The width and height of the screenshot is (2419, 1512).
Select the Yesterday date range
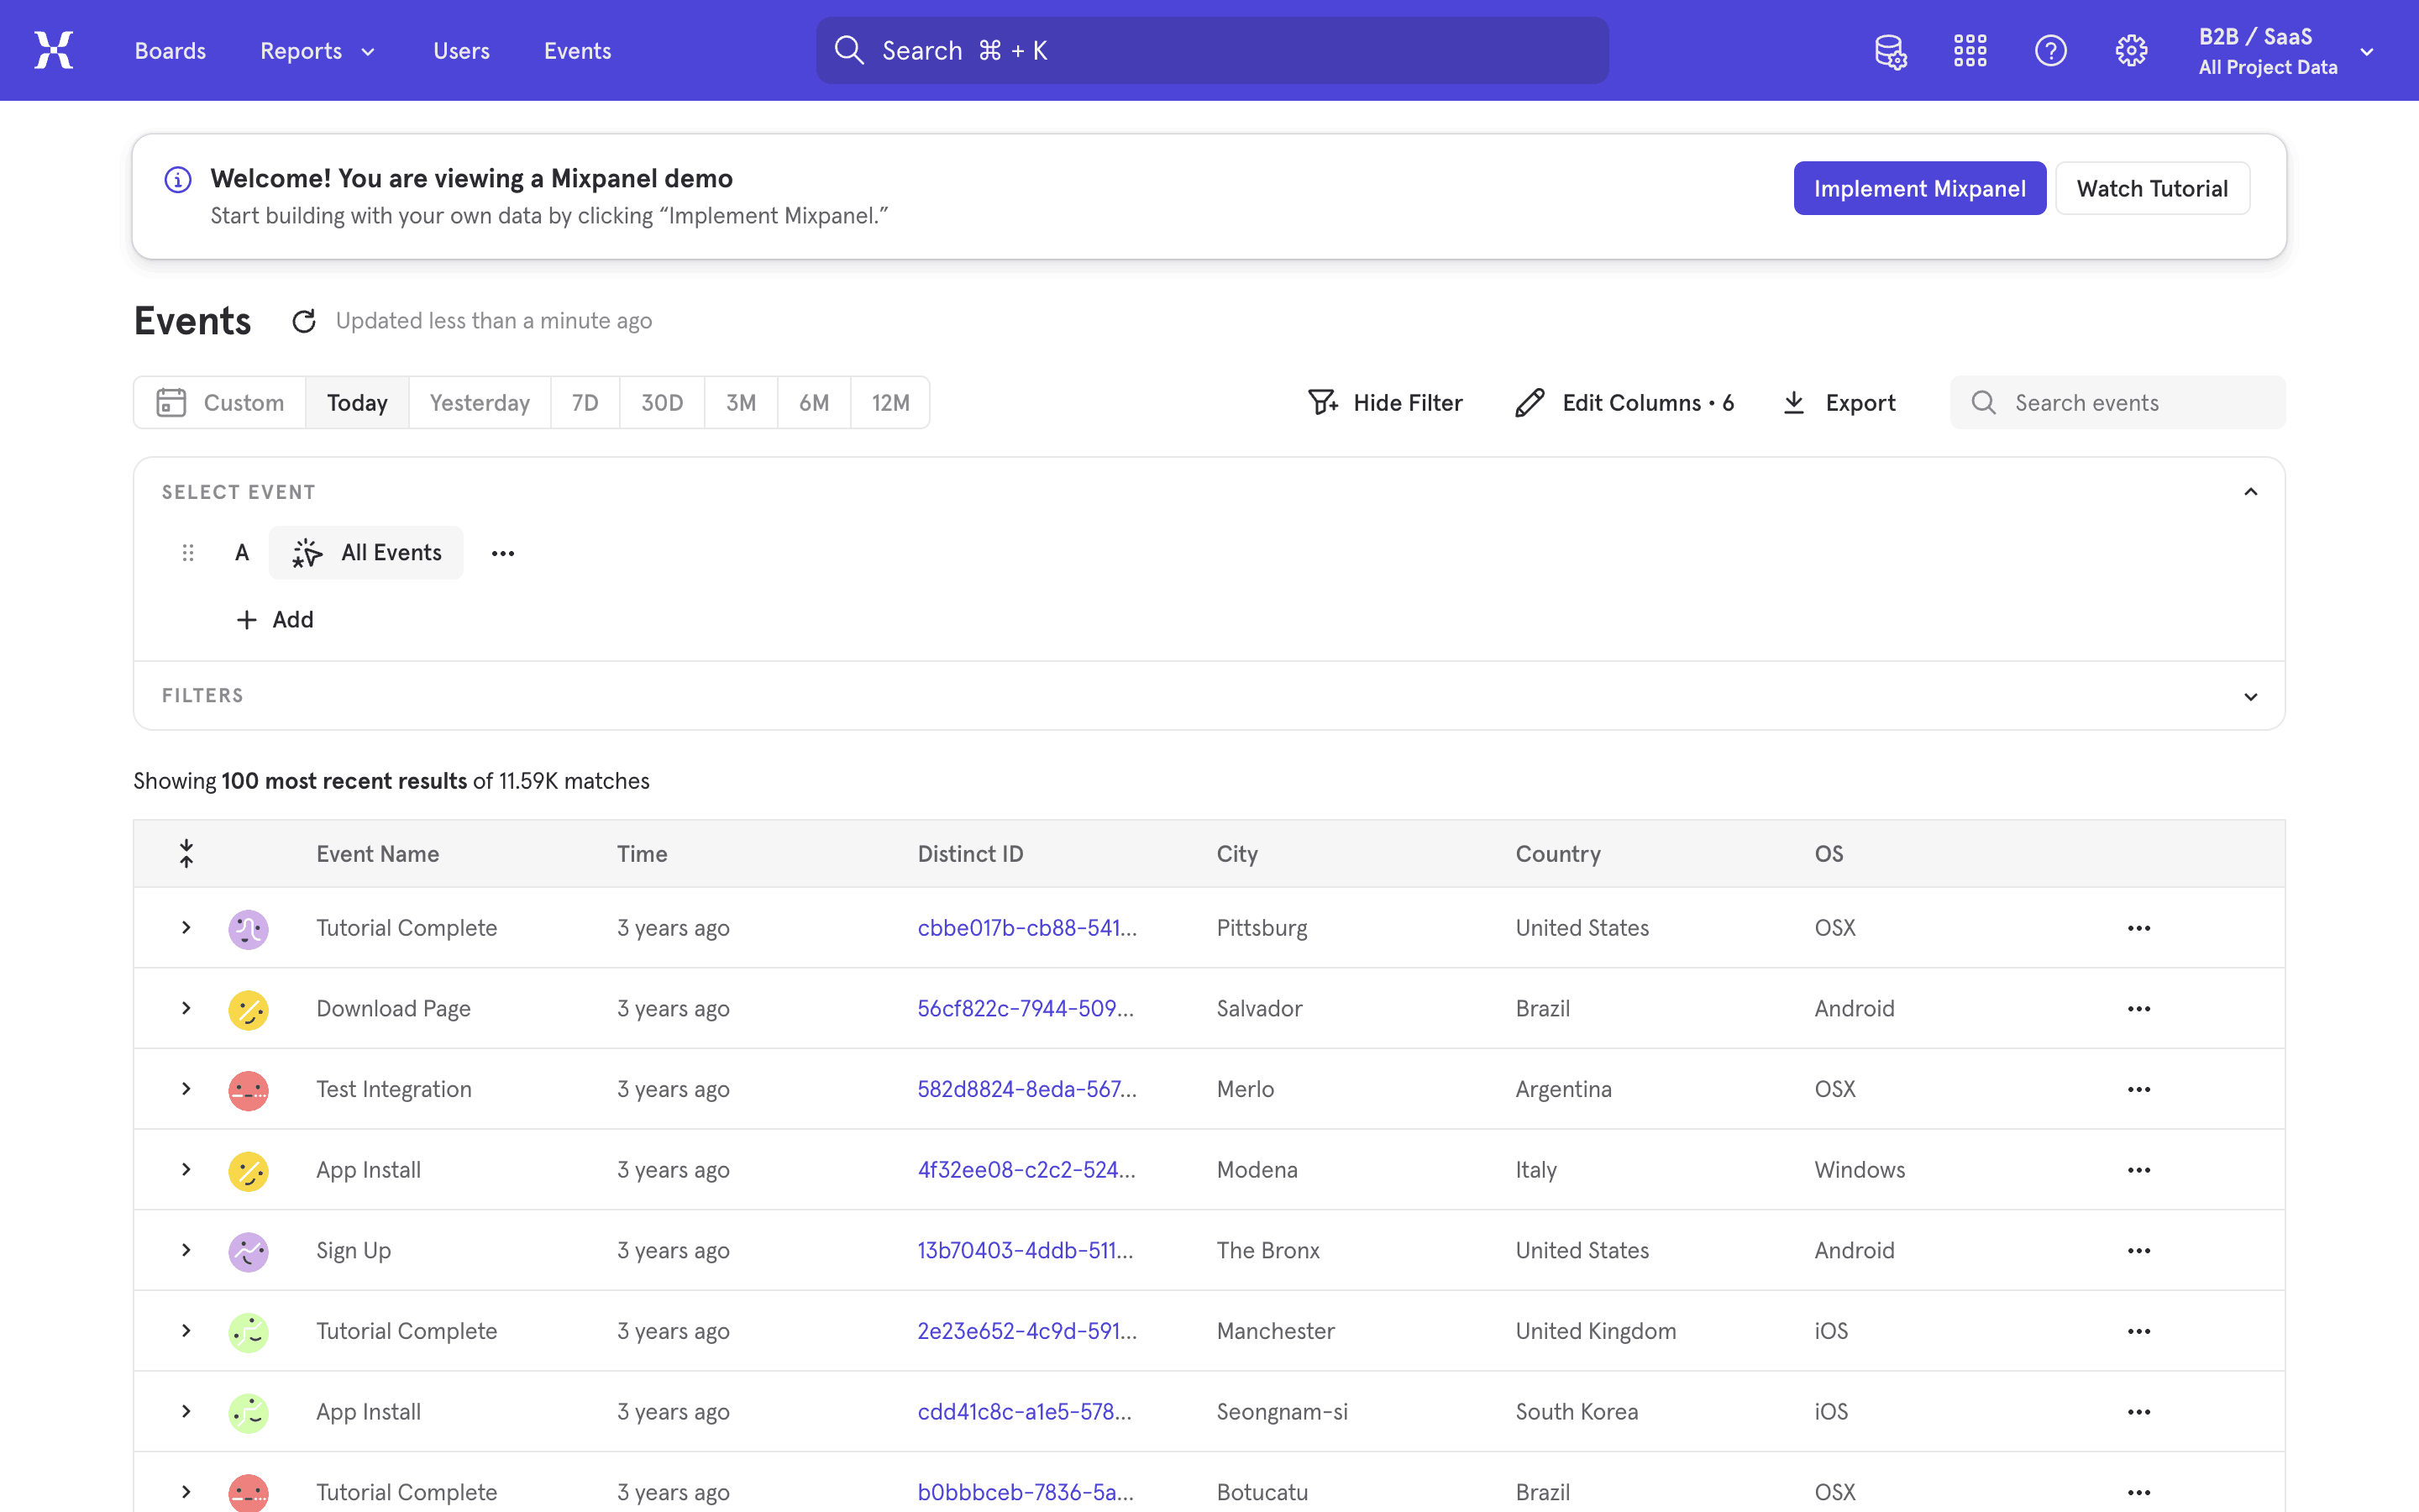[480, 403]
